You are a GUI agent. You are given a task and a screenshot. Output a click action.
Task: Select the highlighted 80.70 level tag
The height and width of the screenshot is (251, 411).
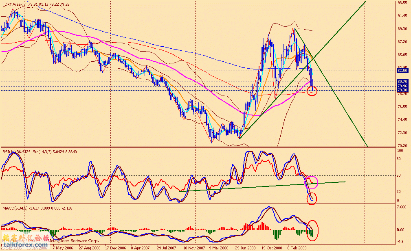tap(402, 82)
